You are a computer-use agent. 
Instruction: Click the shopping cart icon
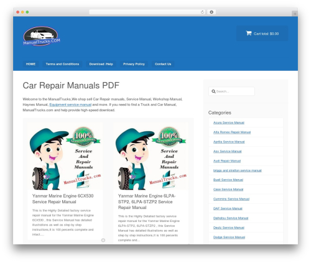(249, 33)
